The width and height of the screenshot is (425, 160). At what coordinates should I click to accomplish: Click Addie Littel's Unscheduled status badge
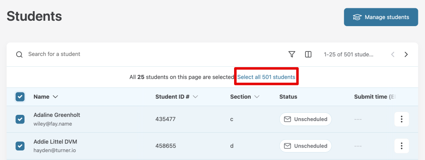click(x=305, y=146)
